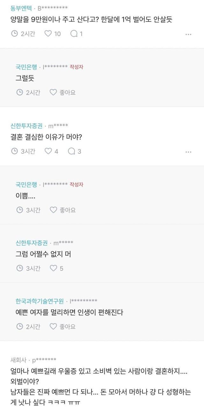Tap the 2시간 clock icon on 동부엔텍 comment
204x409 pixels.
pos(14,34)
